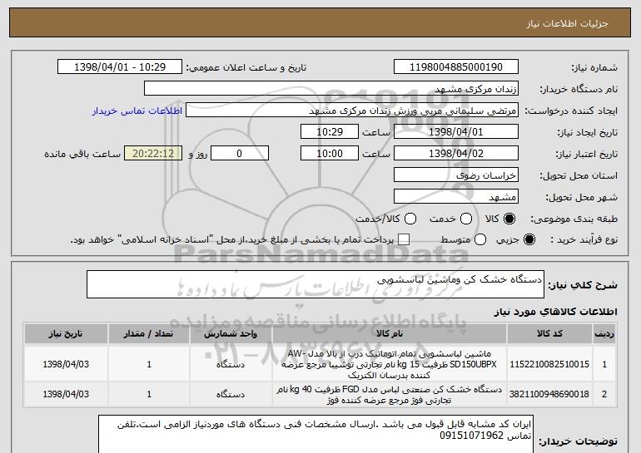The image size is (641, 453).
Task: Click the شرح کلی نیاز label
Action: tap(583, 285)
